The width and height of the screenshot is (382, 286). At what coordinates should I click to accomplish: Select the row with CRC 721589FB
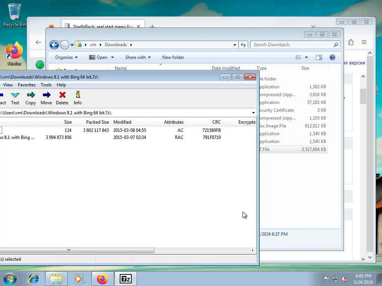(x=128, y=130)
